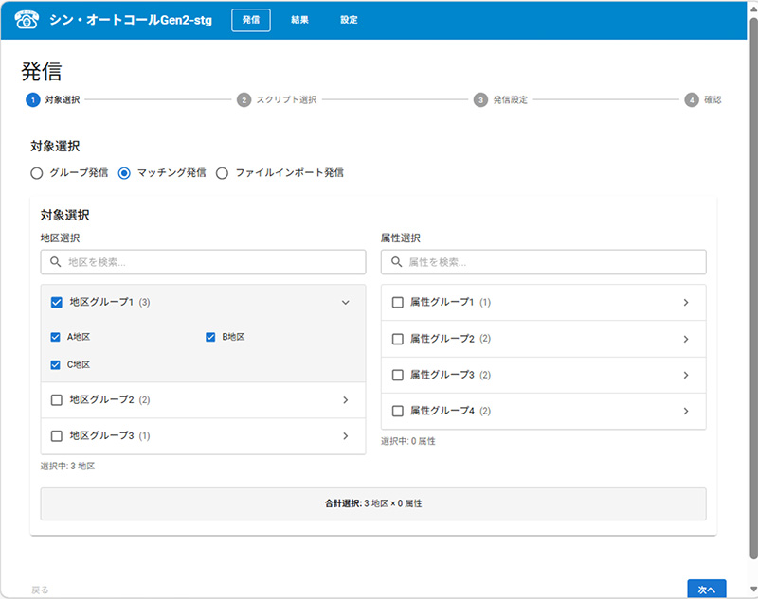Click the scrollbar down arrow
Screen dimensions: 758x599
coord(753,590)
